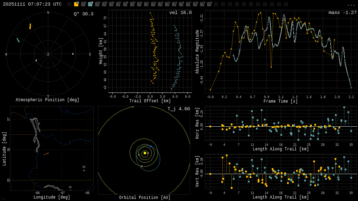
Task: Click the T_j 4.60 Tisserand label
Action: 178,109
